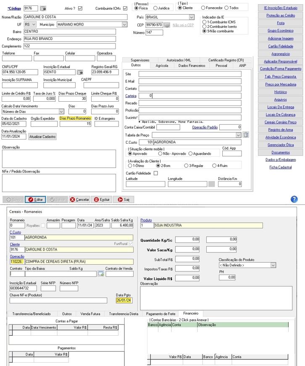The image size is (305, 366).
Task: Click the Operação Padrão link
Action: coord(205,127)
